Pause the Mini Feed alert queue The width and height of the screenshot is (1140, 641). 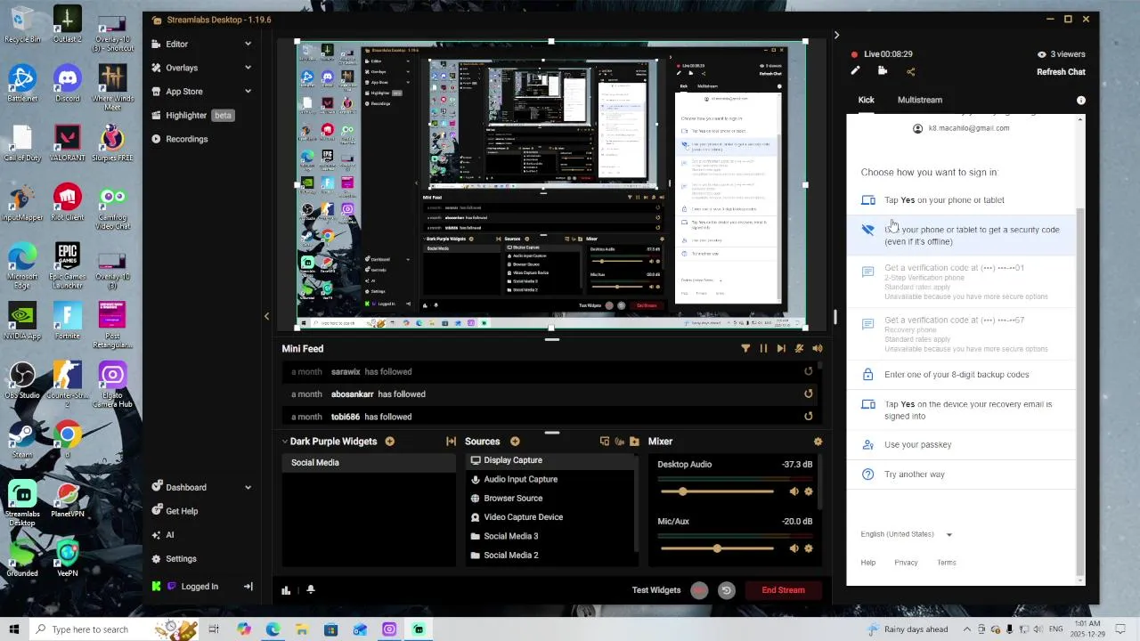click(x=763, y=349)
